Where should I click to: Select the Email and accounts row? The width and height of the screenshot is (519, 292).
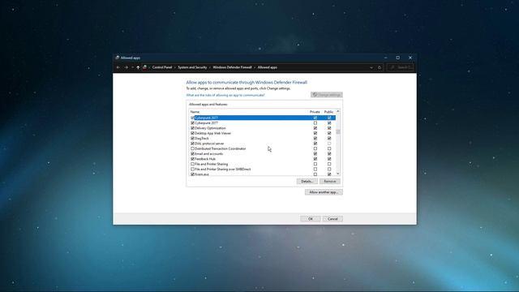pyautogui.click(x=263, y=153)
